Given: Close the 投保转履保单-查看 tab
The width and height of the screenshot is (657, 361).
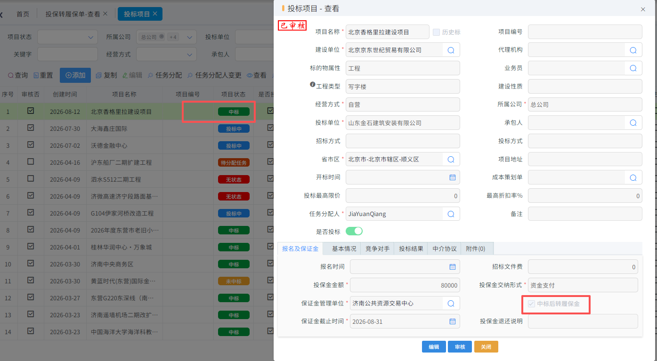Looking at the screenshot, I should click(x=105, y=14).
